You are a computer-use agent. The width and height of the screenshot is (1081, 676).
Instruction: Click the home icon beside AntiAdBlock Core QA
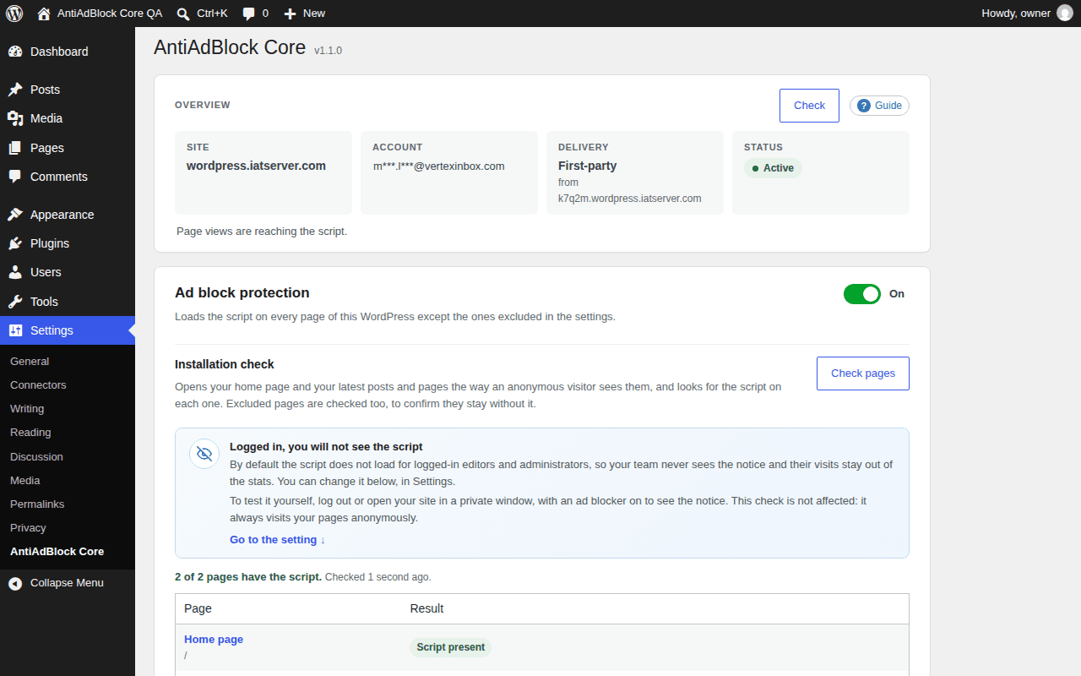coord(44,14)
